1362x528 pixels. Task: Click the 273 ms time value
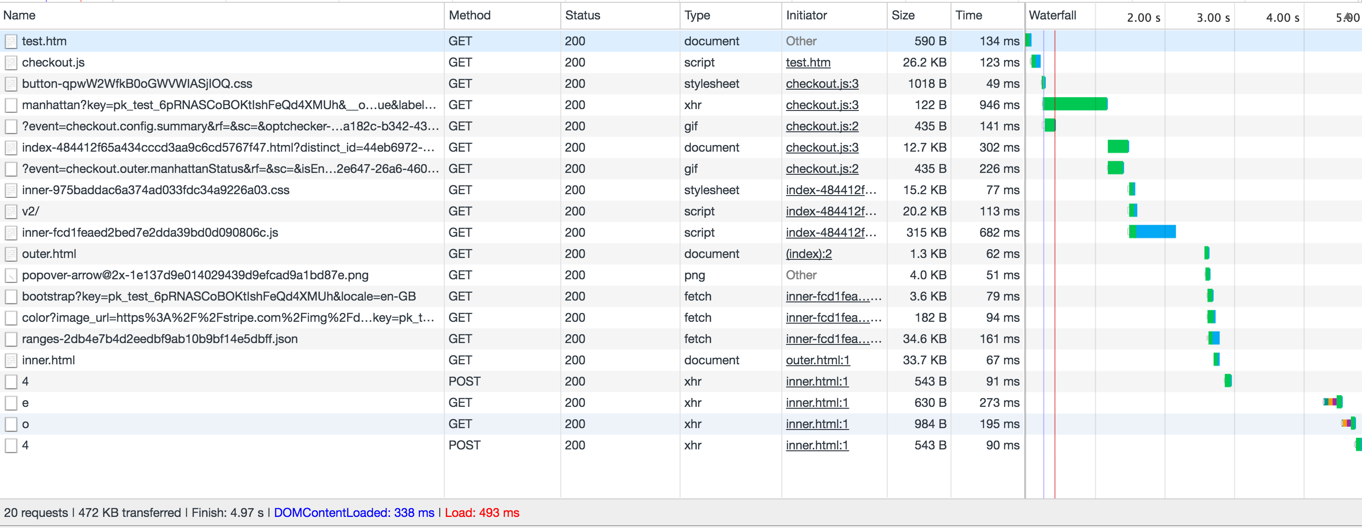pyautogui.click(x=999, y=403)
